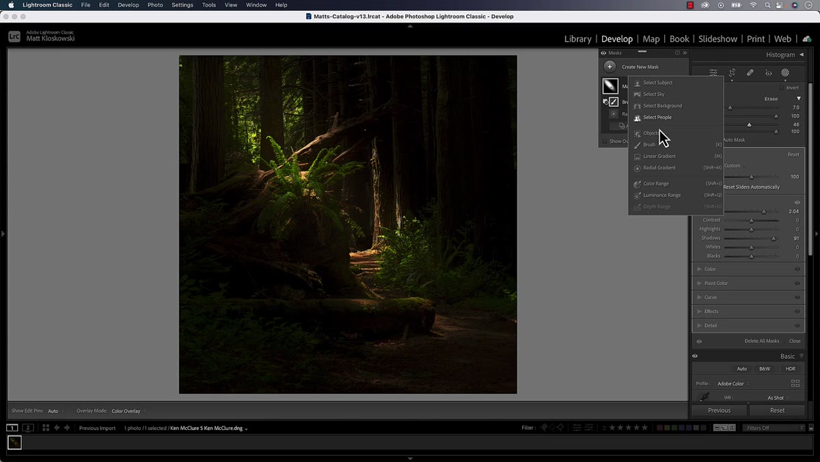Adjust the Shadows slider set to 91
Image resolution: width=820 pixels, height=462 pixels.
click(774, 239)
